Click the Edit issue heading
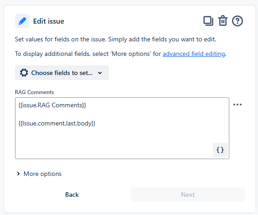 click(49, 21)
